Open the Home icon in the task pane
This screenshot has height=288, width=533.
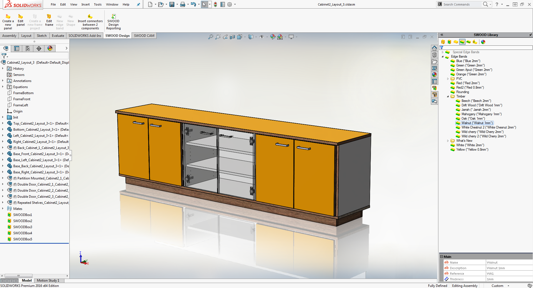pyautogui.click(x=434, y=48)
